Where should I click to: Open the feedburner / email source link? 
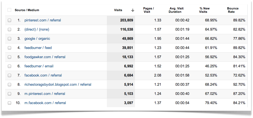[x=39, y=66]
